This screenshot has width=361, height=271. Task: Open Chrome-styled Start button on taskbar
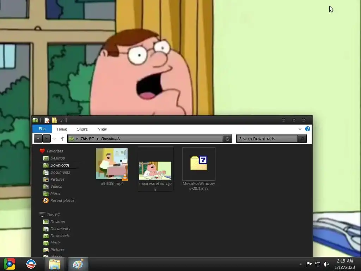coord(10,264)
